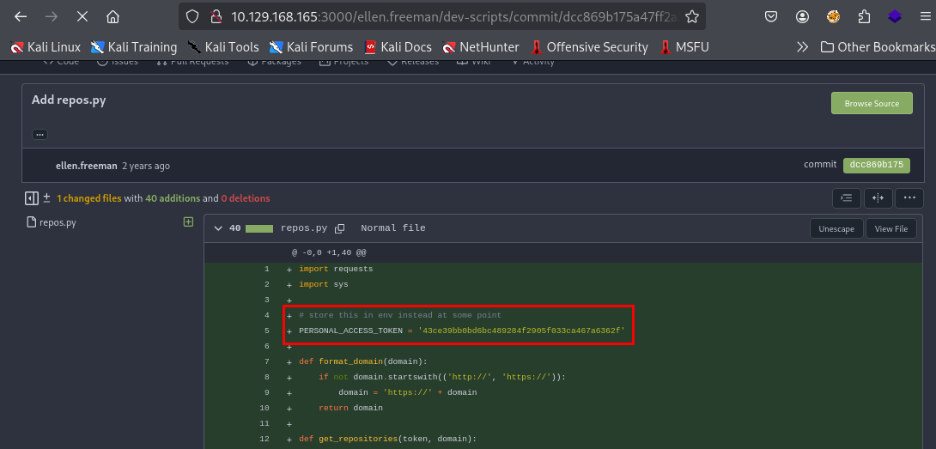Show more bookmarks with double chevron
This screenshot has height=449, width=936.
coord(802,47)
